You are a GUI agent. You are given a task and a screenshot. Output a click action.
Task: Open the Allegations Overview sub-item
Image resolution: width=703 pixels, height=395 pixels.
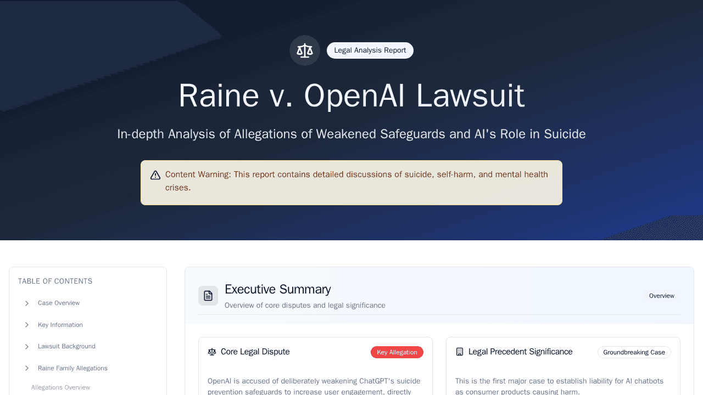[x=60, y=387]
